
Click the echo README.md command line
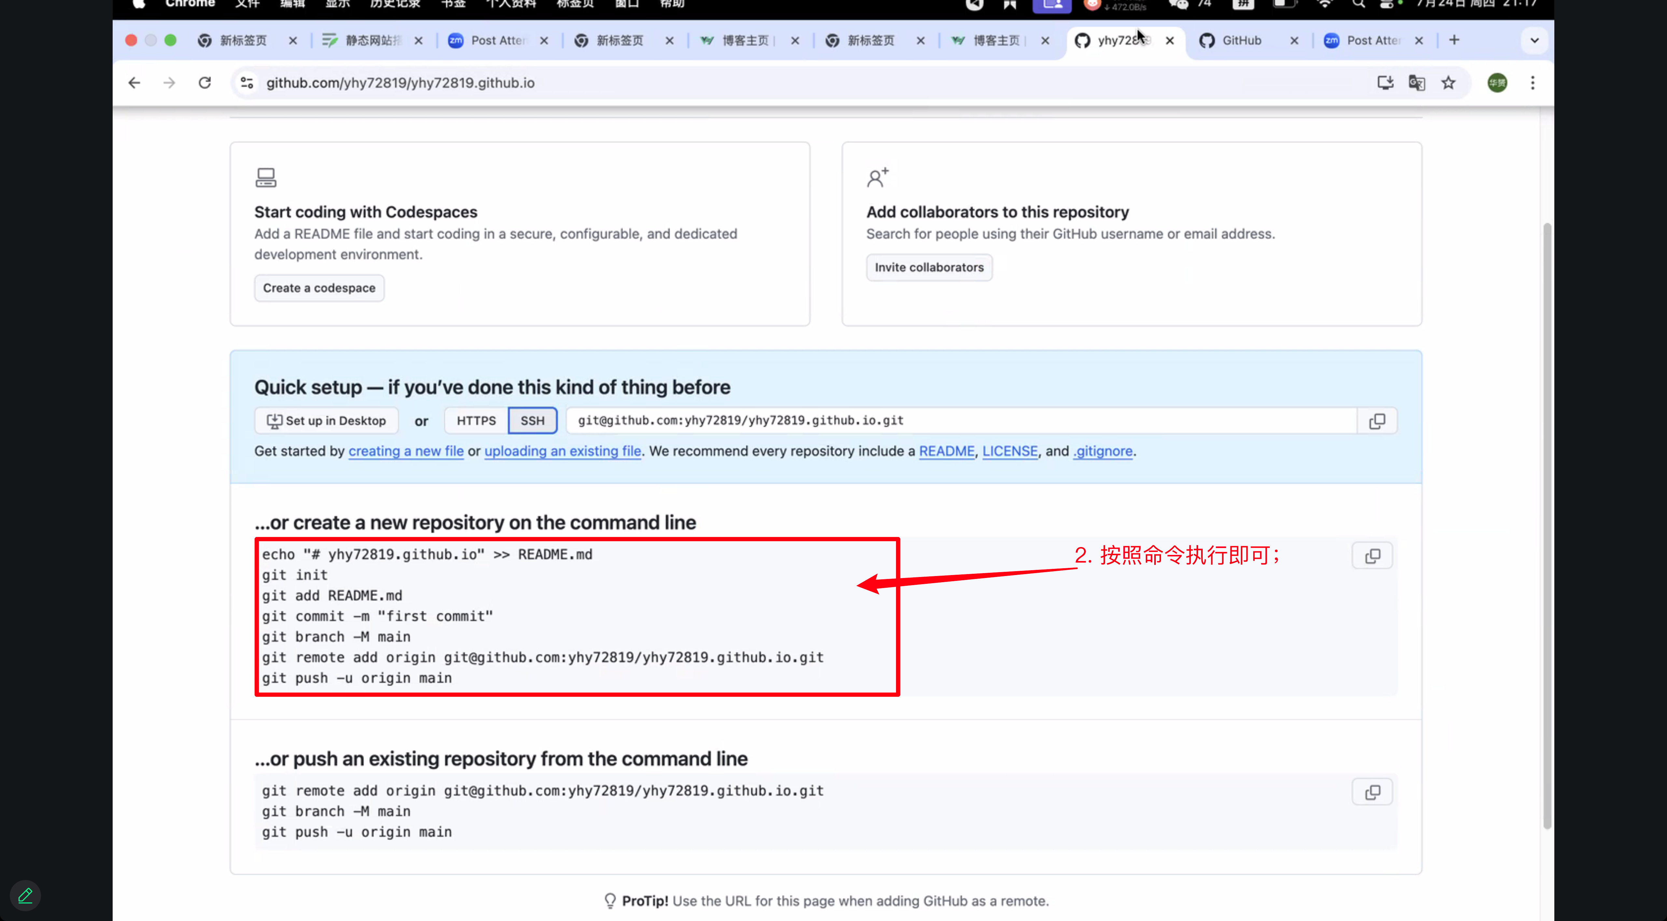pos(427,554)
